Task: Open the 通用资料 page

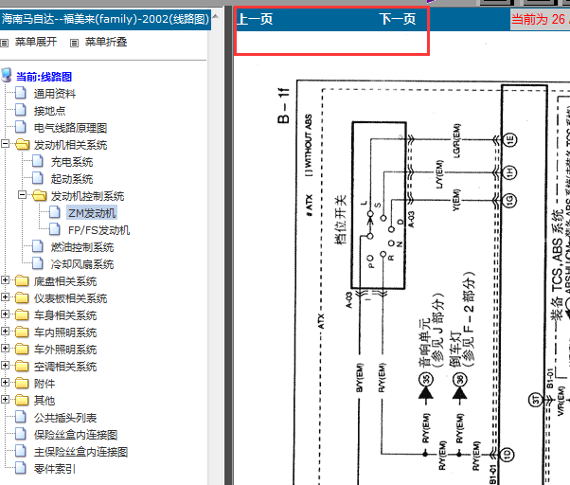Action: [55, 94]
